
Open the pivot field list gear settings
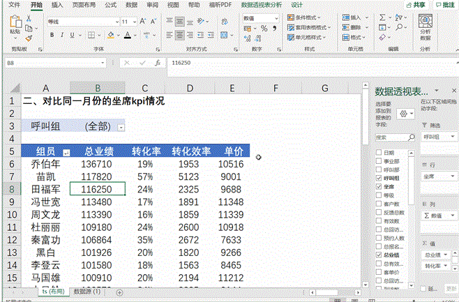coord(402,113)
